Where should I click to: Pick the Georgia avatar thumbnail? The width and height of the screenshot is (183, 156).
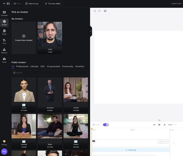[x=24, y=126]
